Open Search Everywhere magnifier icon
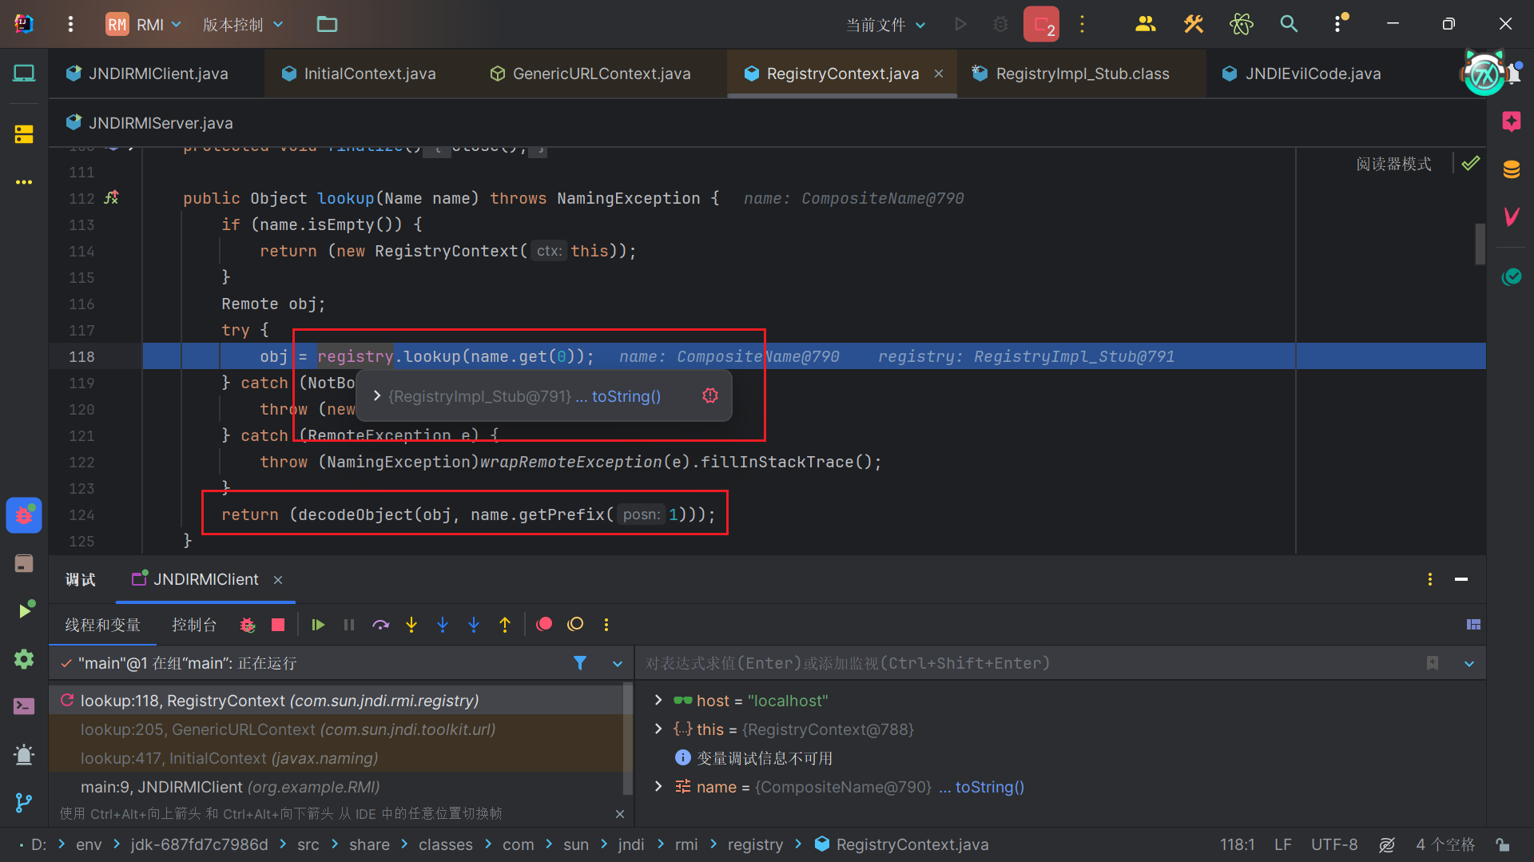1534x862 pixels. pos(1289,24)
